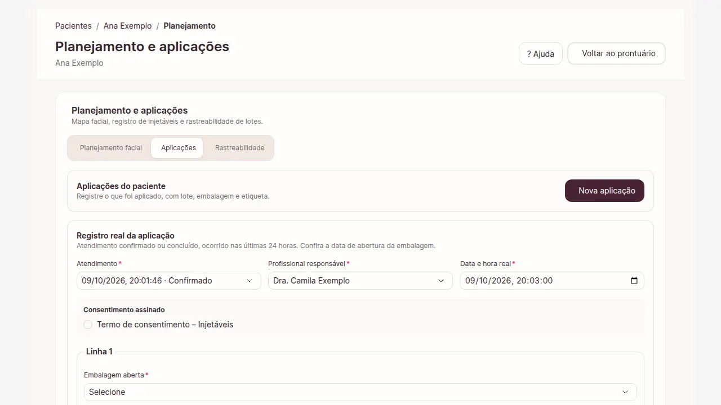Click the Consentimento assinado label
The width and height of the screenshot is (721, 405).
coord(124,310)
